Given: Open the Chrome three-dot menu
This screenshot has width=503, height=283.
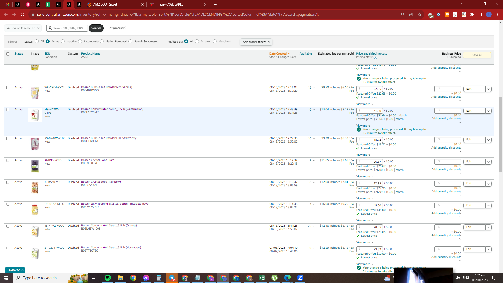Looking at the screenshot, I should click(497, 14).
